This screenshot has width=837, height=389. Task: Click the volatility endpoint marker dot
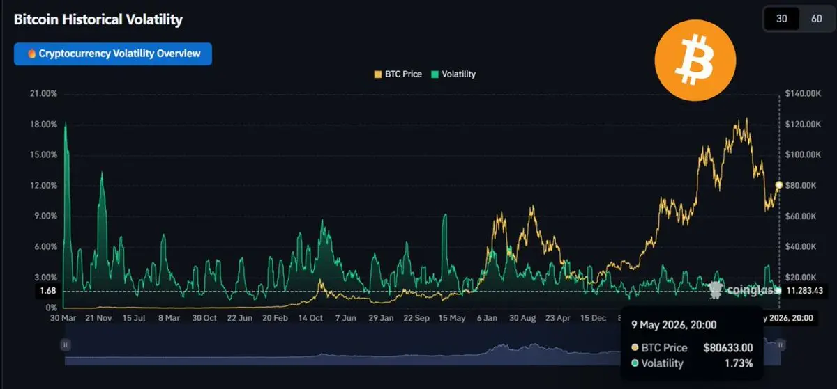tap(778, 290)
